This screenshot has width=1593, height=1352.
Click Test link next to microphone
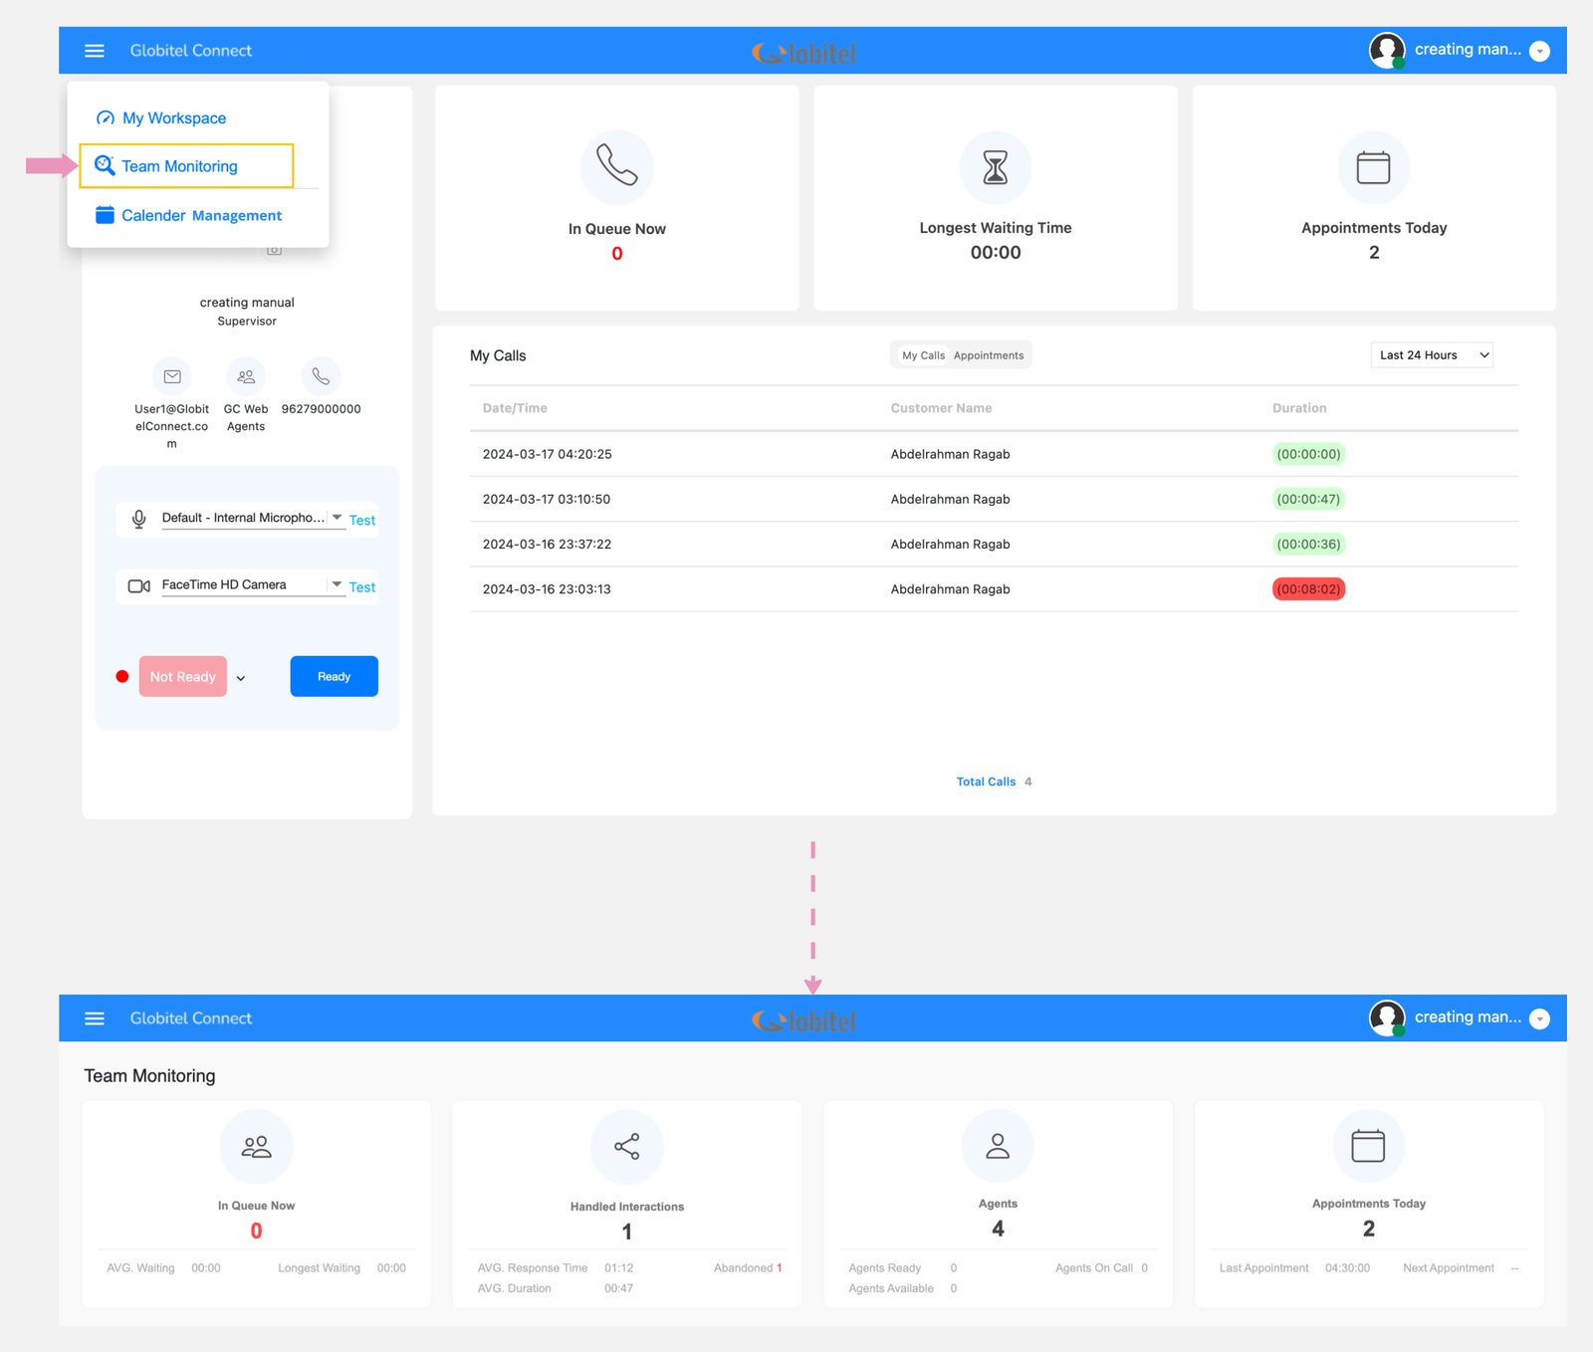(362, 520)
